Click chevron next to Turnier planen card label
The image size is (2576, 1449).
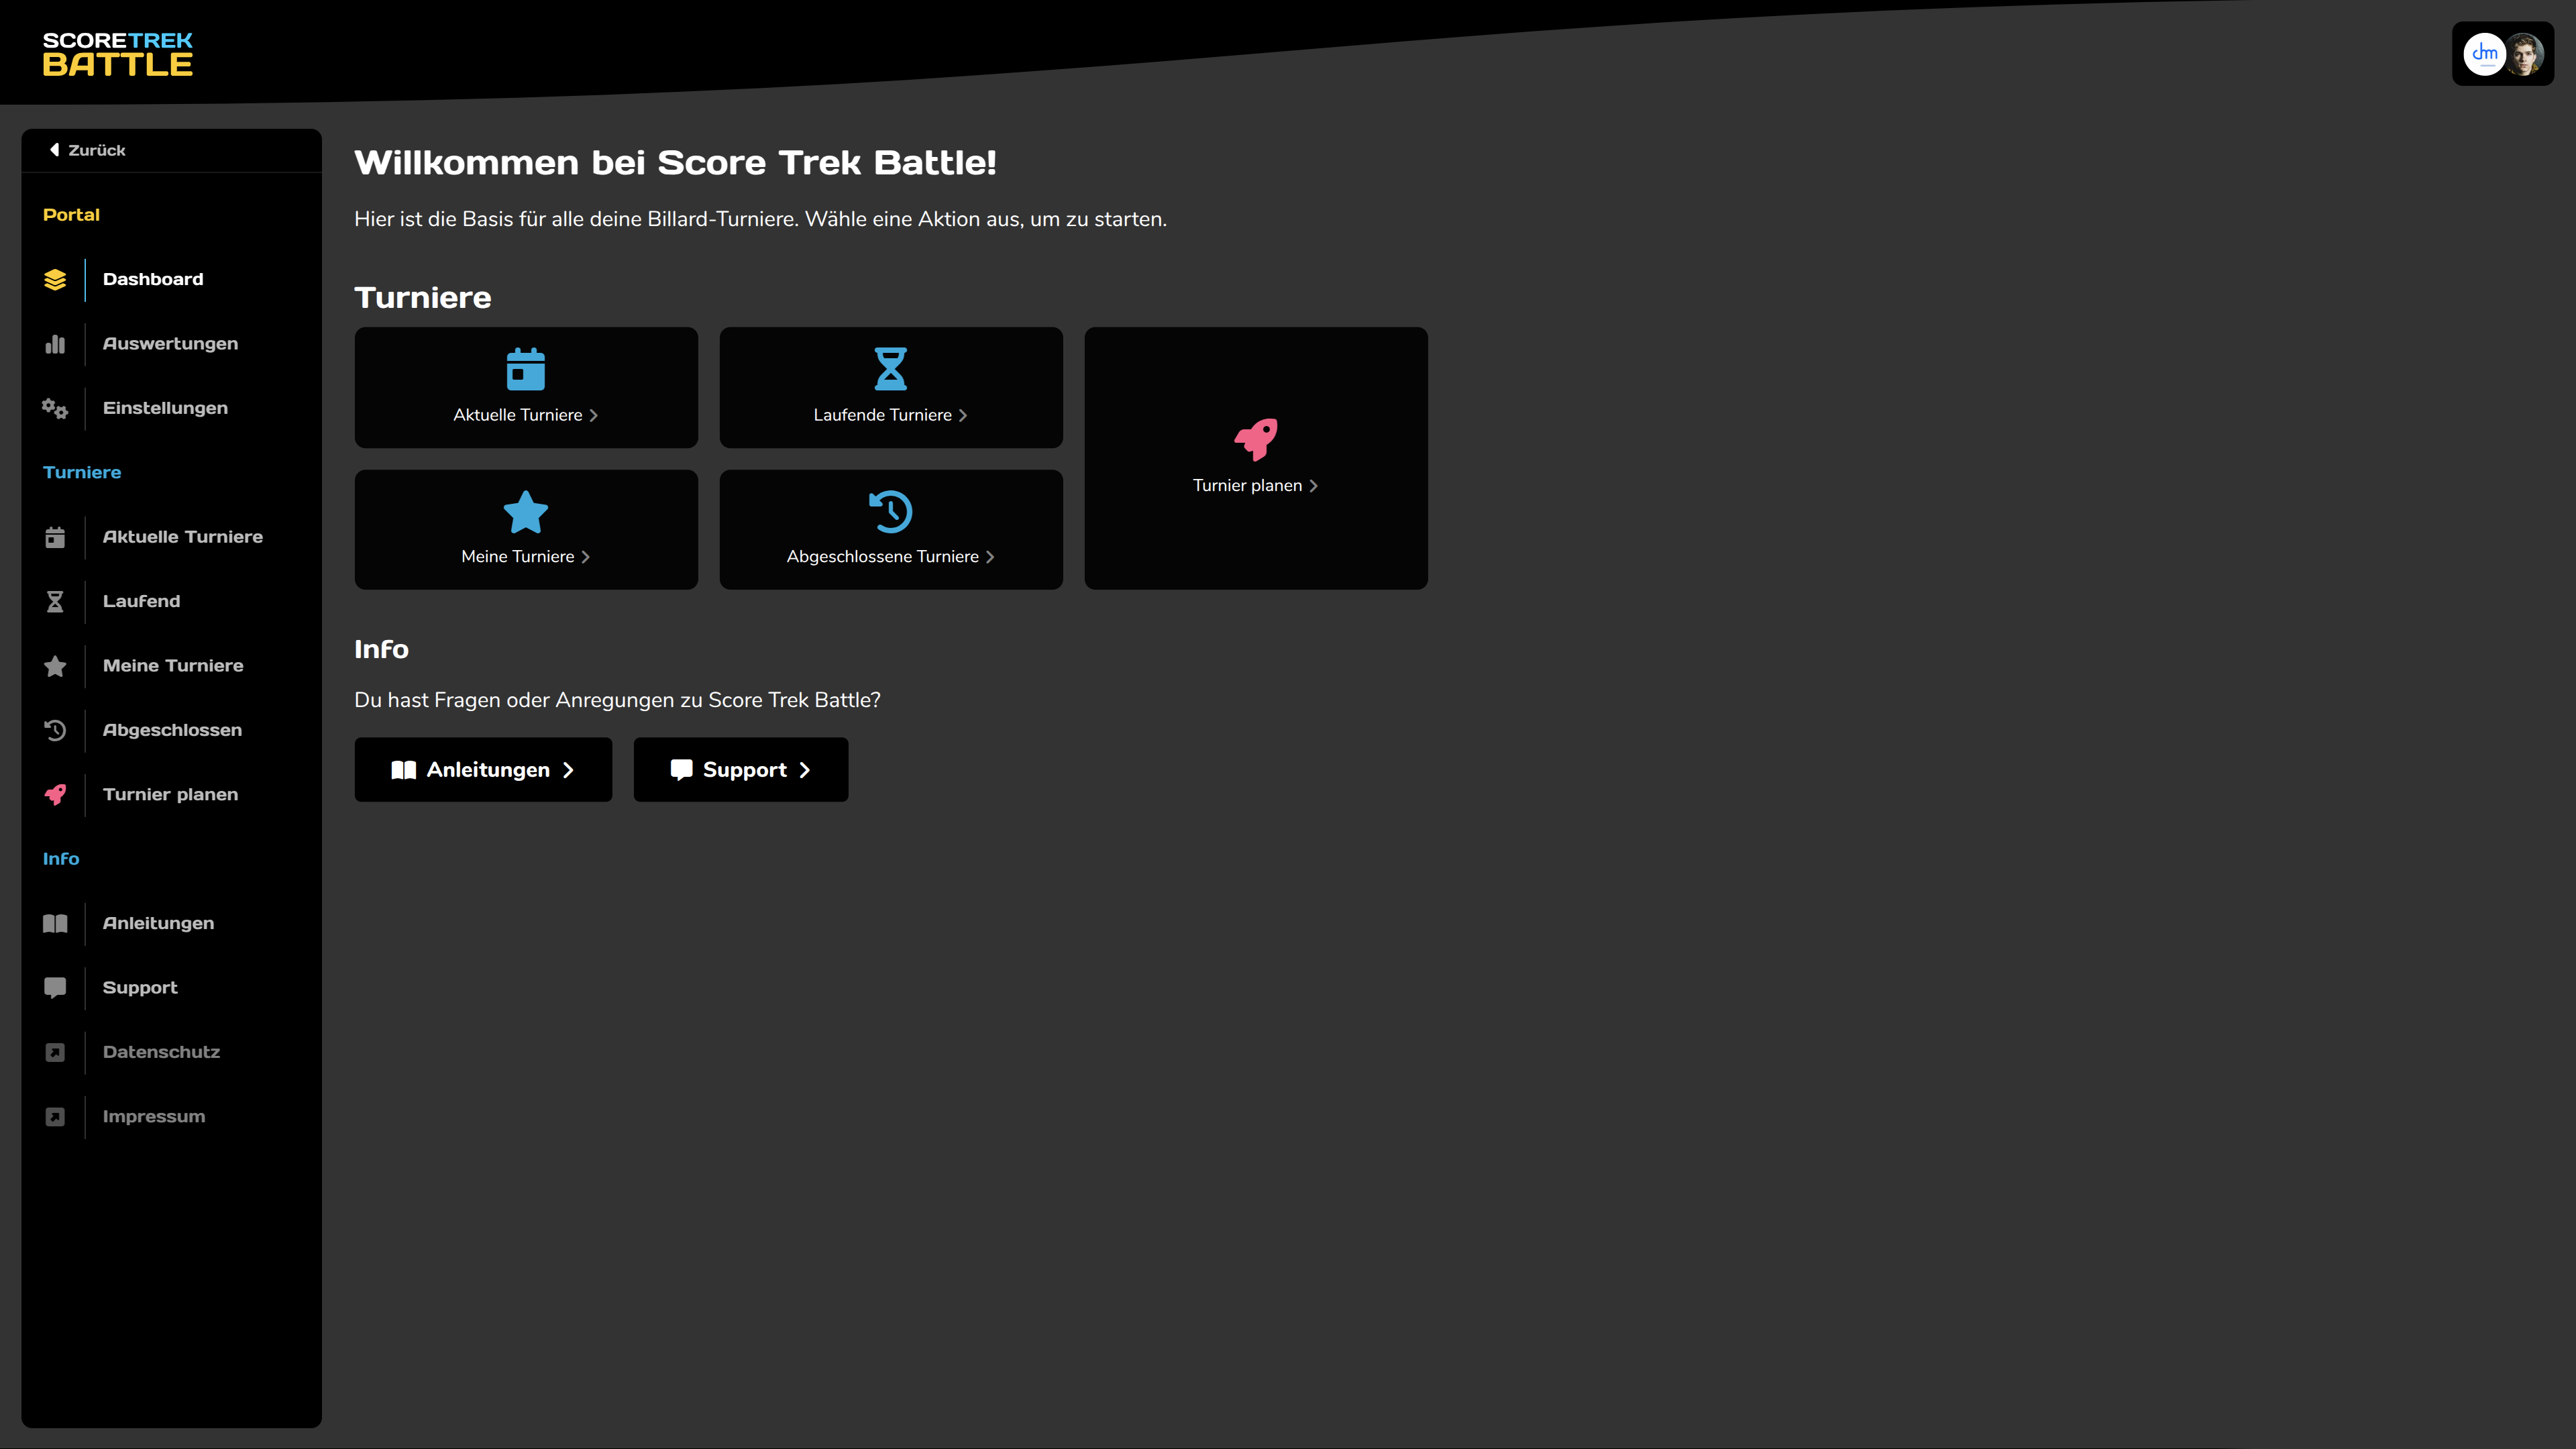pyautogui.click(x=1313, y=486)
